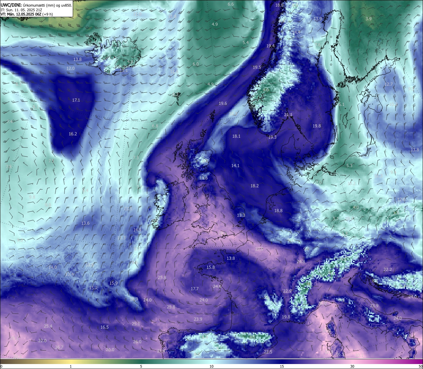Click the 10 label on the colour scale

tap(211, 366)
